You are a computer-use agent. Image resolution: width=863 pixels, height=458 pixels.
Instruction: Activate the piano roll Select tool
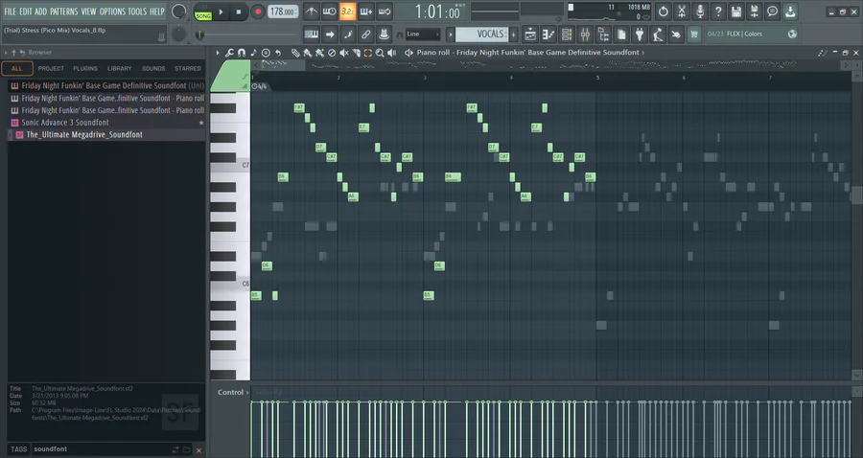point(367,53)
